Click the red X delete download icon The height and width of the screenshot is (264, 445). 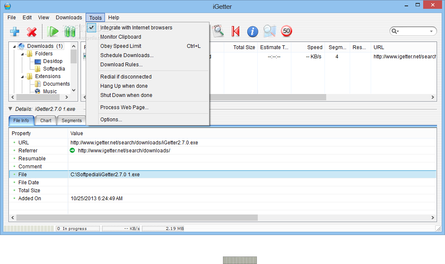(32, 31)
